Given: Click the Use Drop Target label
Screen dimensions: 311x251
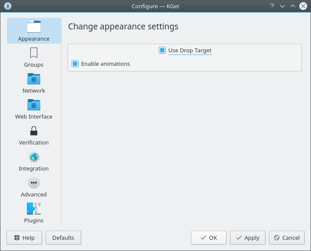Looking at the screenshot, I should click(190, 51).
